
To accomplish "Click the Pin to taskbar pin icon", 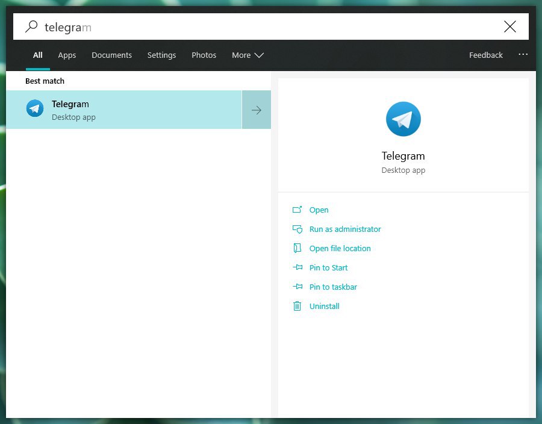I will [297, 287].
